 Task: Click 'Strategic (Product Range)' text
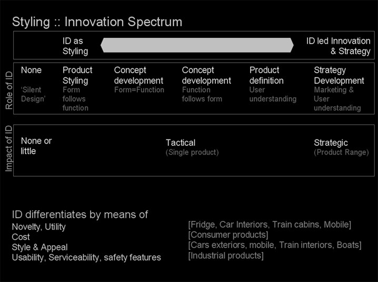tap(341, 147)
